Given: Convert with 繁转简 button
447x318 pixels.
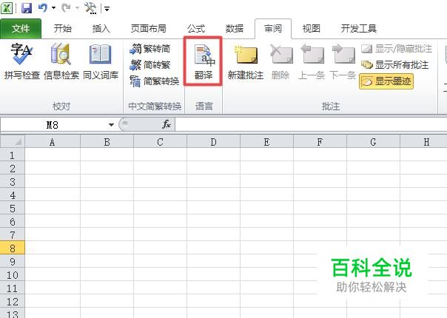Looking at the screenshot, I should tap(150, 49).
